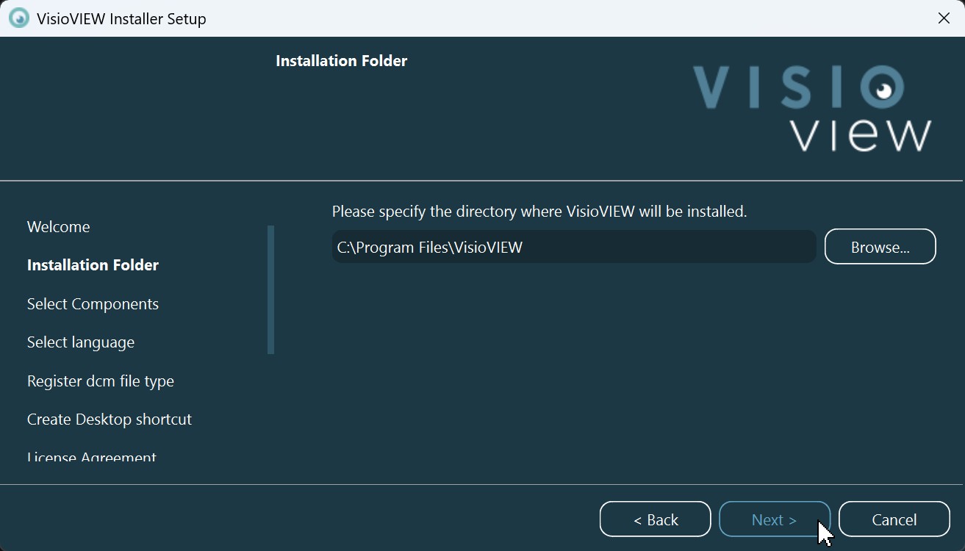Image resolution: width=965 pixels, height=551 pixels.
Task: Proceed using the Next > button
Action: 774,519
